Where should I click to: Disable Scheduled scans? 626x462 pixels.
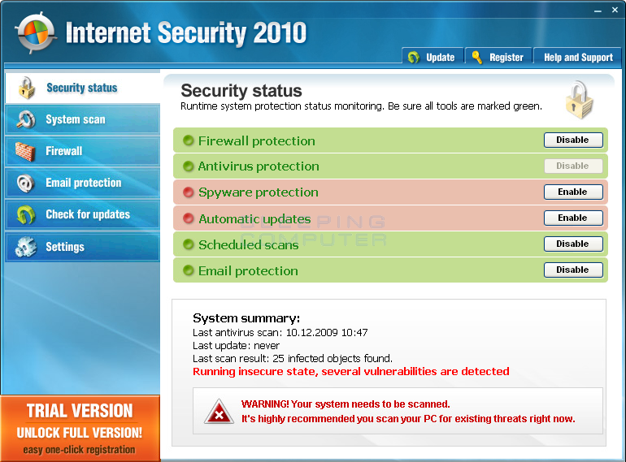573,244
